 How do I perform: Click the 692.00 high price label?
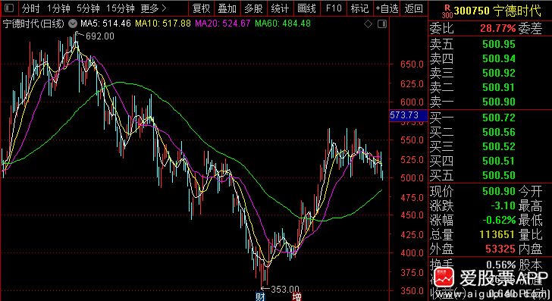tap(100, 36)
